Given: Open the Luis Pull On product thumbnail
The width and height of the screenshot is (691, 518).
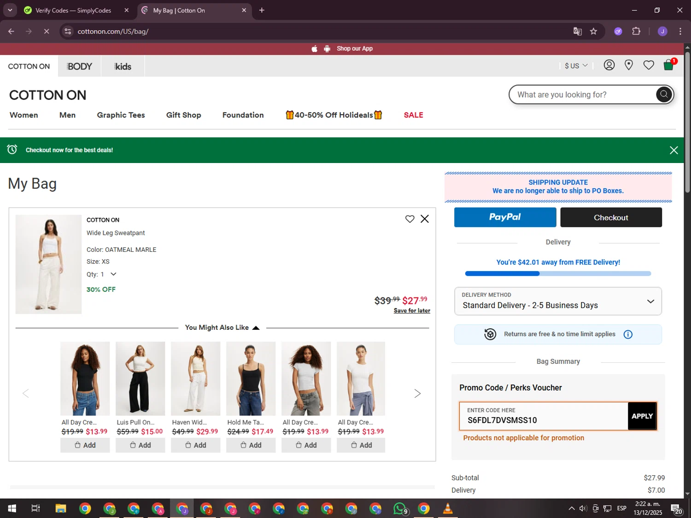Looking at the screenshot, I should tap(140, 378).
